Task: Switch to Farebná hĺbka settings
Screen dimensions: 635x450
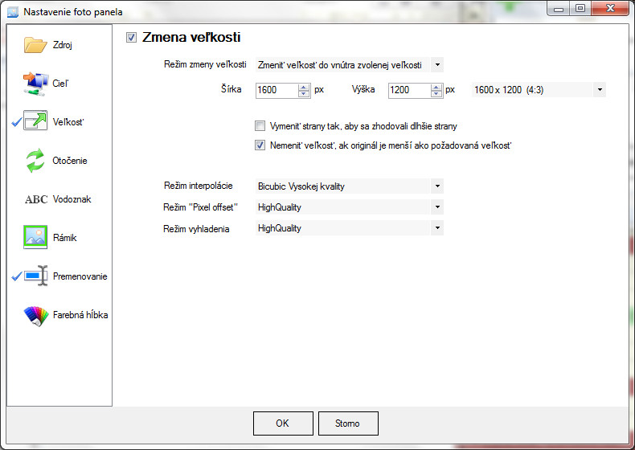Action: coord(80,315)
